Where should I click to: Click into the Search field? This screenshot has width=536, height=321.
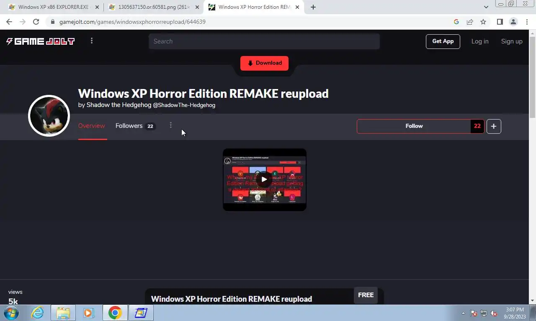264,41
